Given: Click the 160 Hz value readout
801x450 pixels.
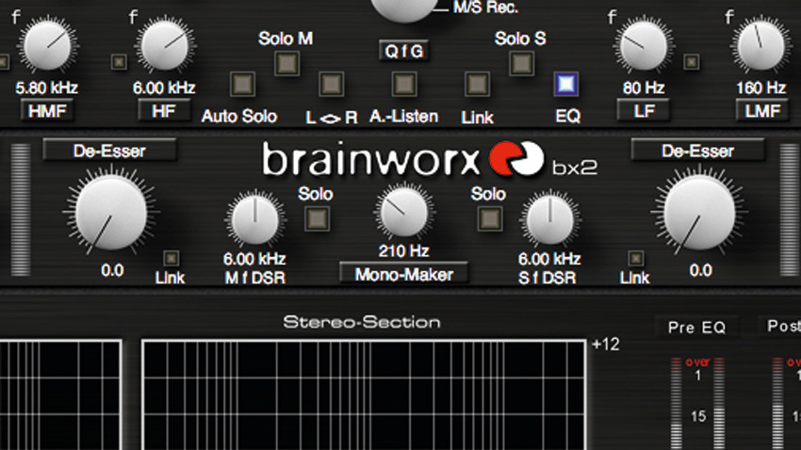Looking at the screenshot, I should click(x=760, y=88).
